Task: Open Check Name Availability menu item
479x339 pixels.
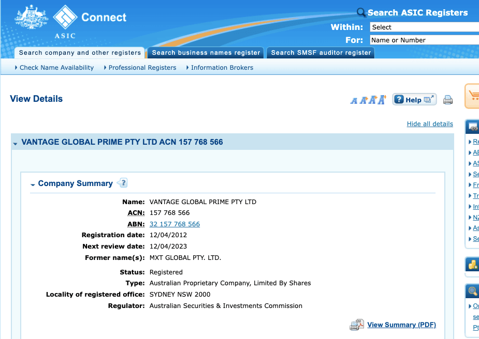Action: pos(56,68)
